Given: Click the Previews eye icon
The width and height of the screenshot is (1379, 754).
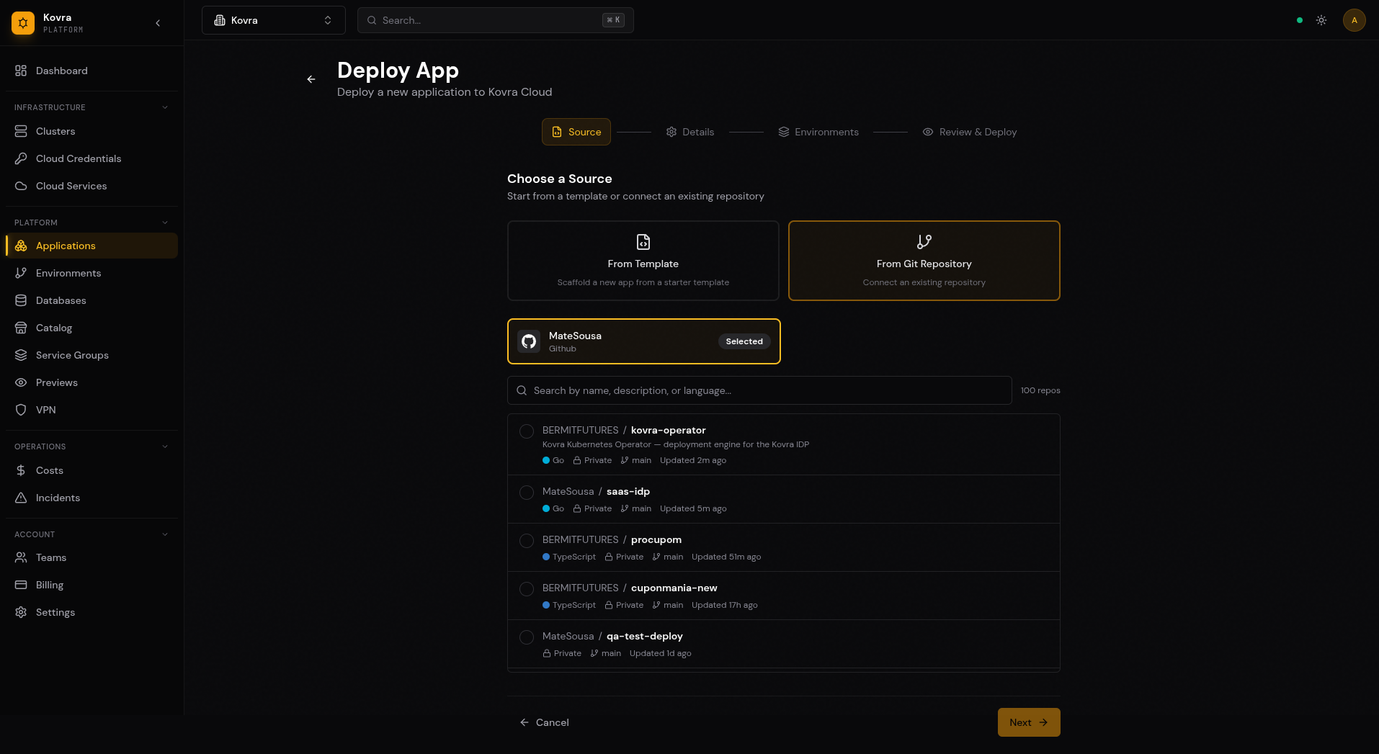Looking at the screenshot, I should pos(21,382).
